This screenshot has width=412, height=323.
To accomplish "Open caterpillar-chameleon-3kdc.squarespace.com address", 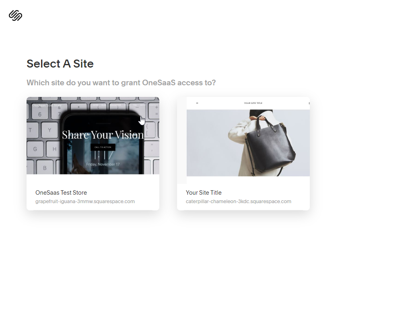I will click(x=239, y=202).
